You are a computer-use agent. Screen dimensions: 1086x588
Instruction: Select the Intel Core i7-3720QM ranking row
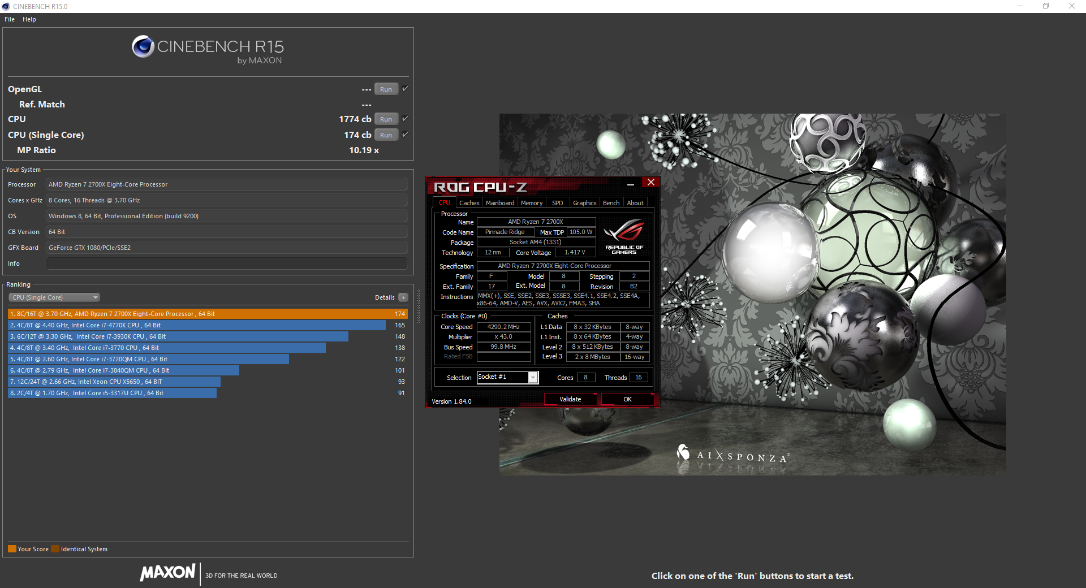[x=208, y=359]
